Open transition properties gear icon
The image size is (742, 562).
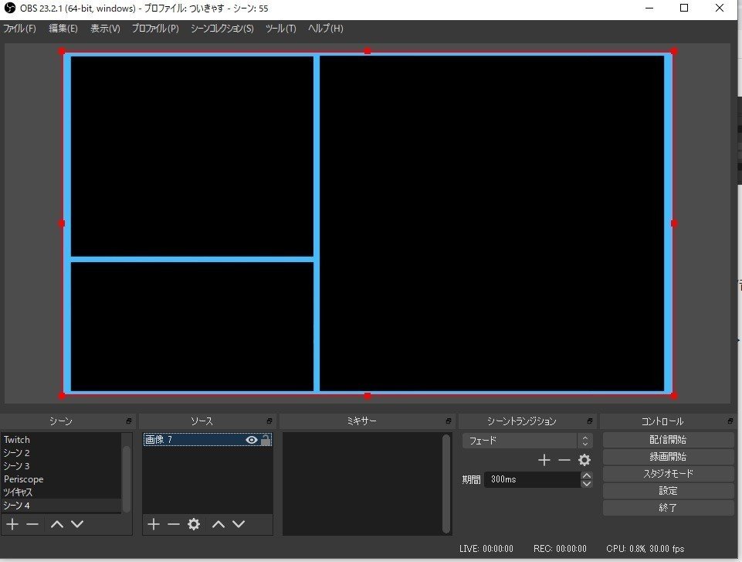(584, 460)
